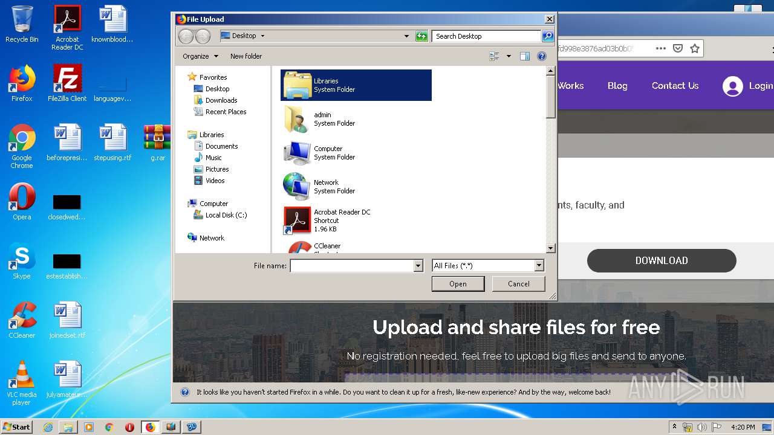Click Firefox taskbar button

tap(150, 427)
